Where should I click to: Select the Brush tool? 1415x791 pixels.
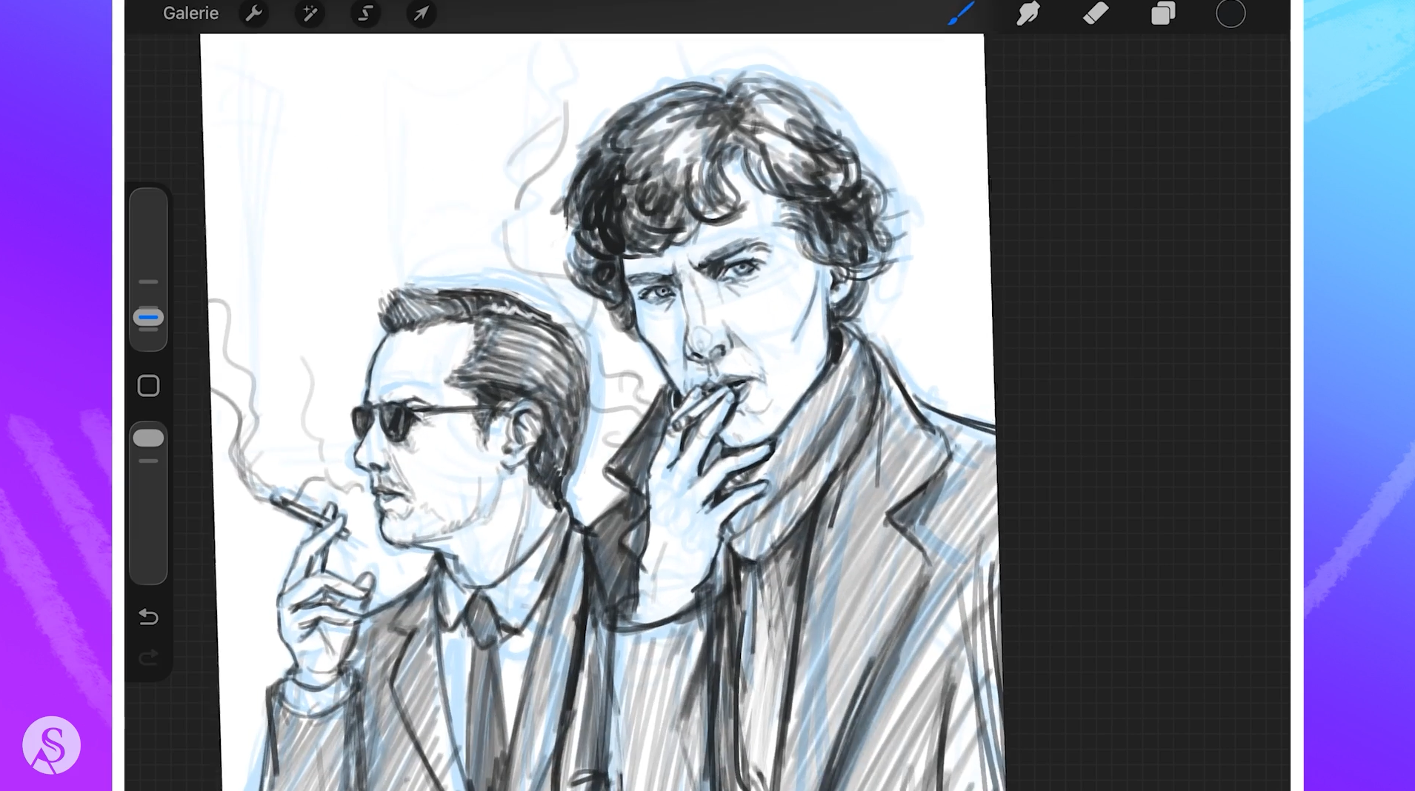click(x=962, y=13)
